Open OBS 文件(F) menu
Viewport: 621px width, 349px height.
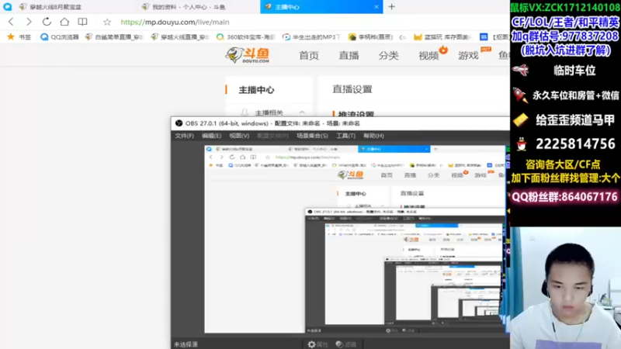click(184, 136)
